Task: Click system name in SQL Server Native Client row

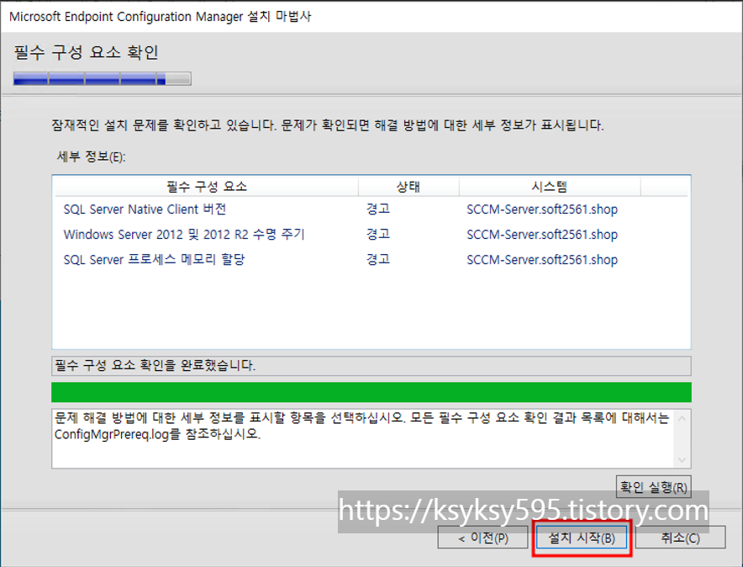Action: click(x=542, y=209)
